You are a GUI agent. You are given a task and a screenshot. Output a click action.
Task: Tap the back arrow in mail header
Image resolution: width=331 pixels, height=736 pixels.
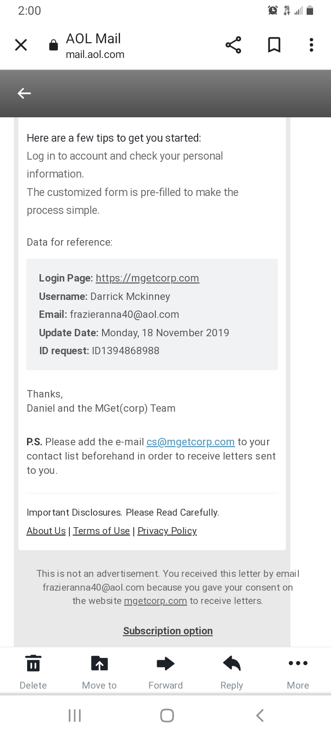click(24, 93)
